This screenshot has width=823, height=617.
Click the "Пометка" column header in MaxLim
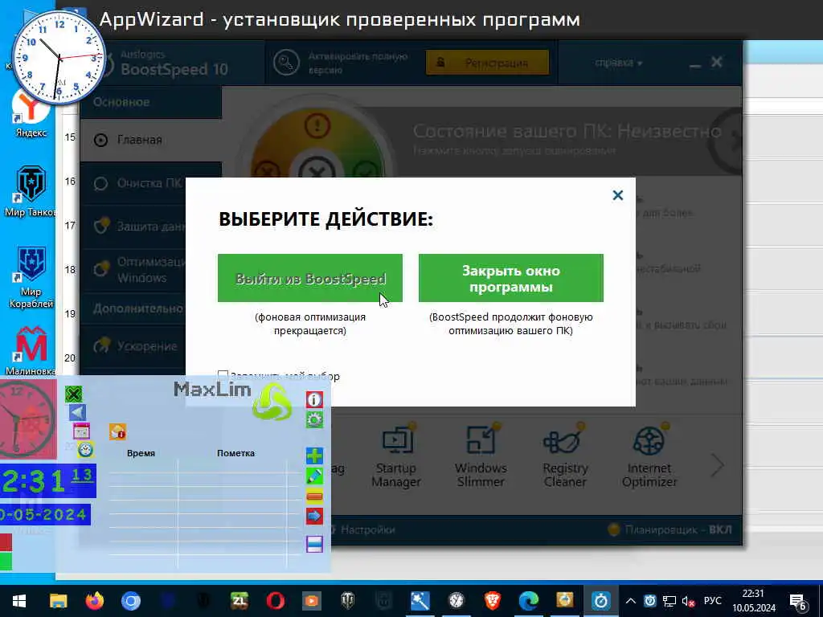(235, 453)
